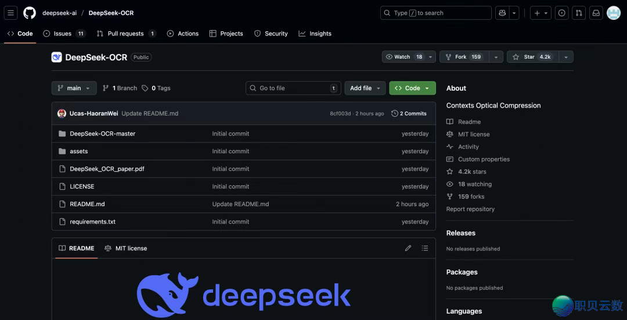Open the Activity link in About
Viewport: 627px width, 320px height.
click(x=463, y=147)
